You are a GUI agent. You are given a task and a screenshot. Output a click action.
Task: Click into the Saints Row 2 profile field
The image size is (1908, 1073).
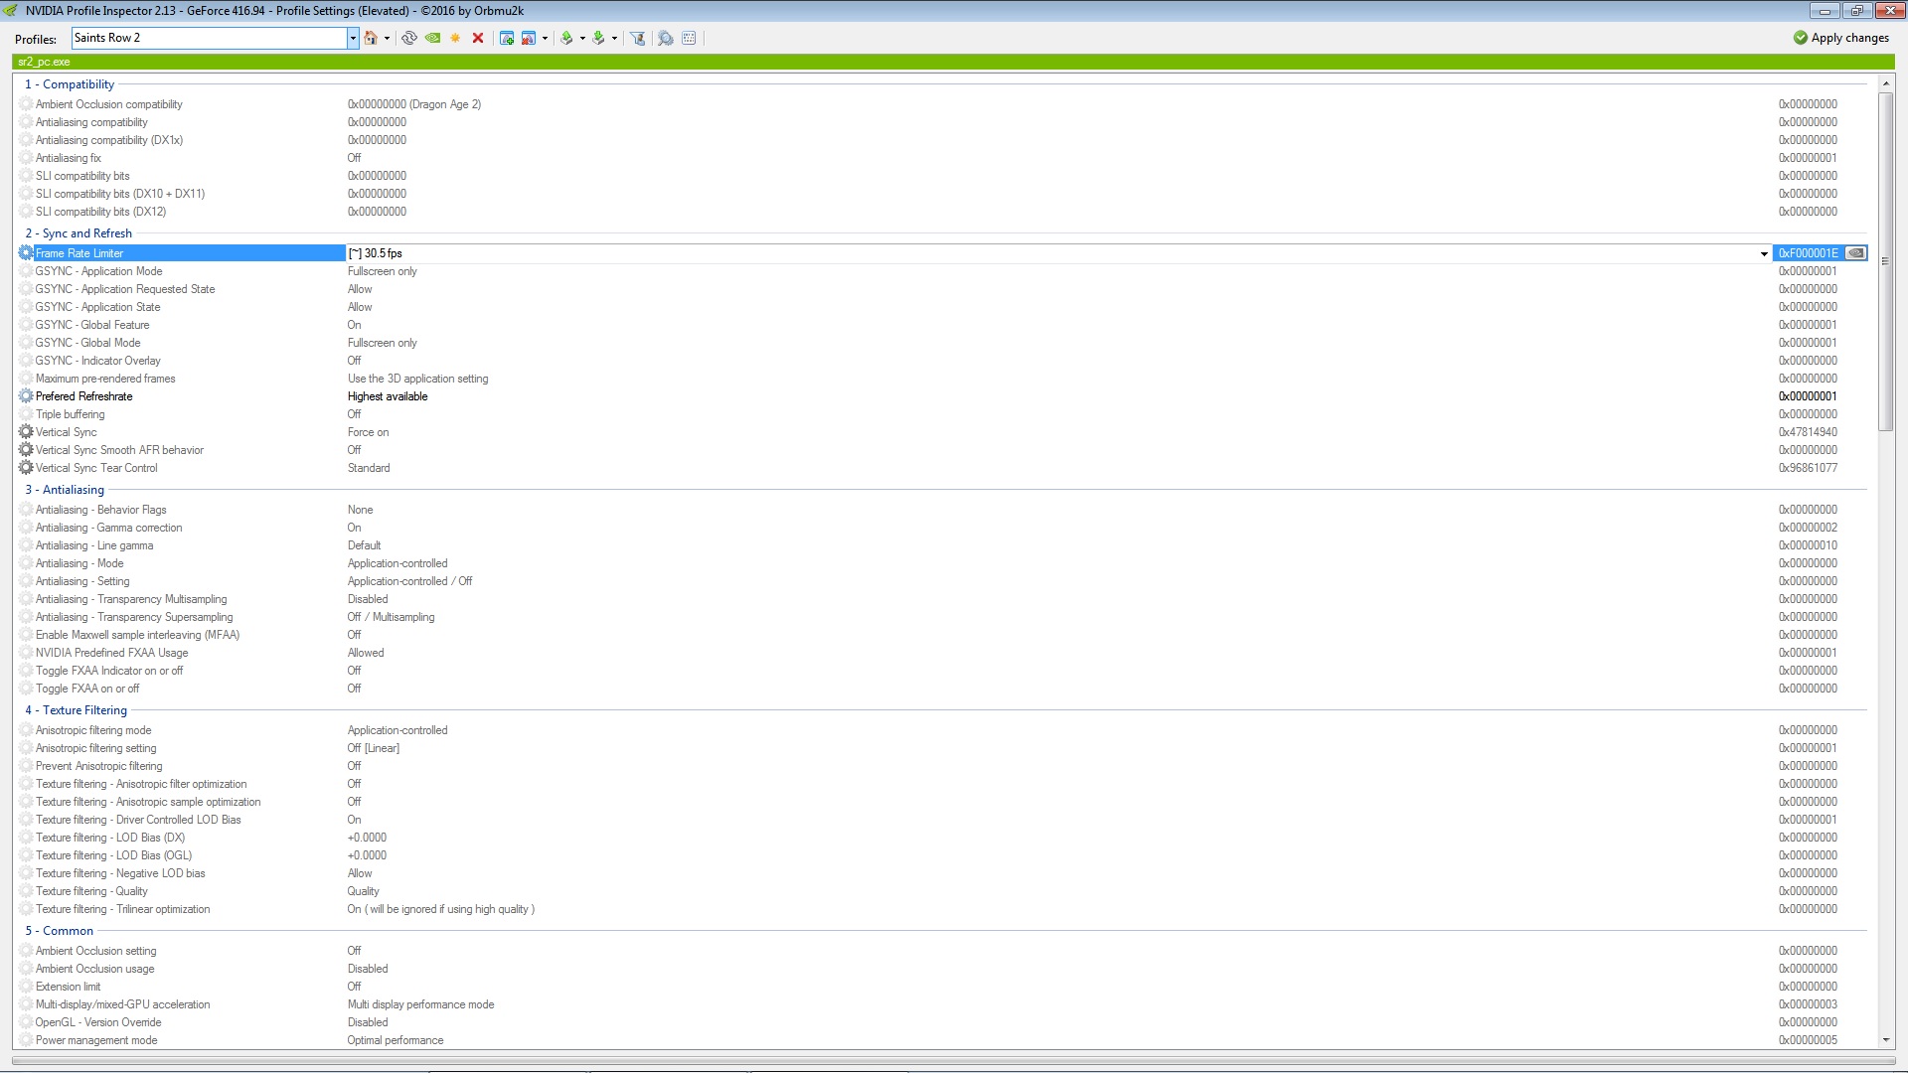[x=209, y=38]
